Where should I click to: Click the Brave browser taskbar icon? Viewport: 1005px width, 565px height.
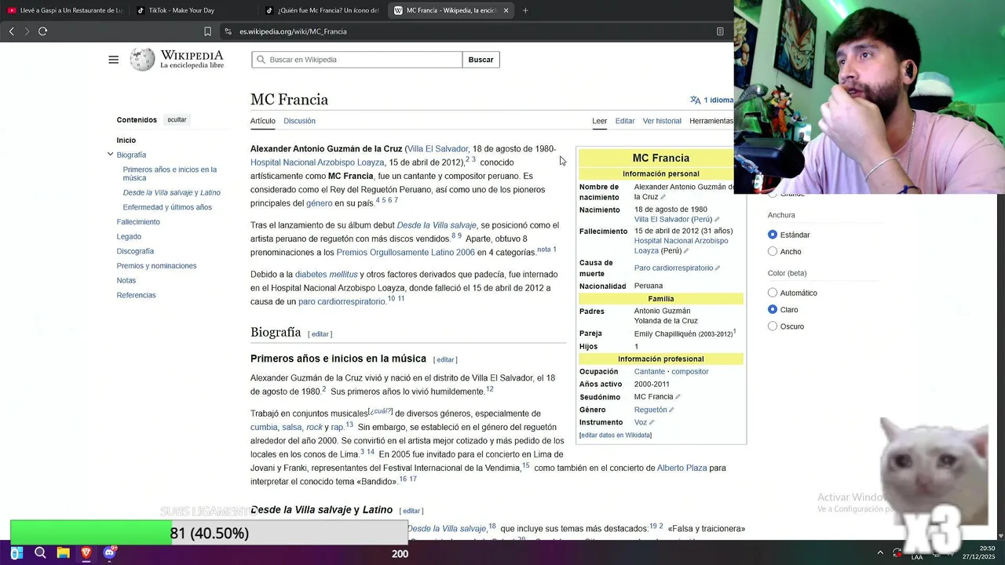(86, 553)
